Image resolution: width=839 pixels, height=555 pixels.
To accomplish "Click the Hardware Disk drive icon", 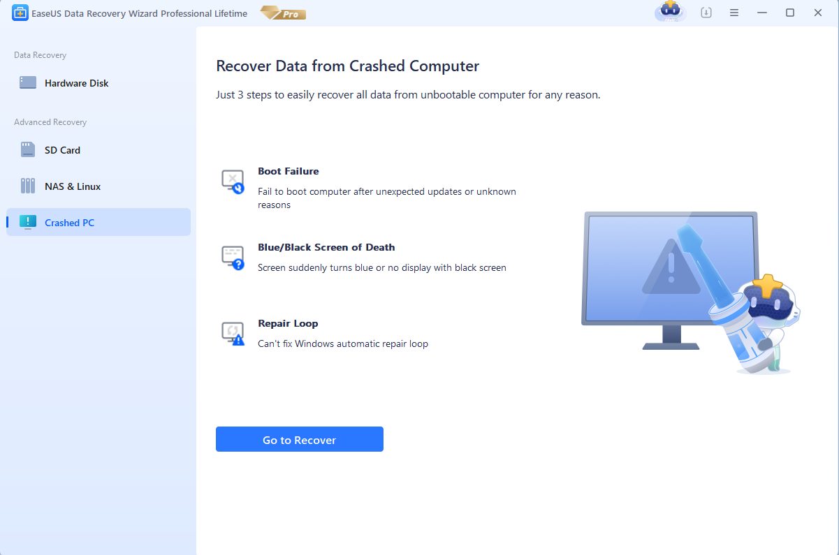I will pyautogui.click(x=28, y=83).
